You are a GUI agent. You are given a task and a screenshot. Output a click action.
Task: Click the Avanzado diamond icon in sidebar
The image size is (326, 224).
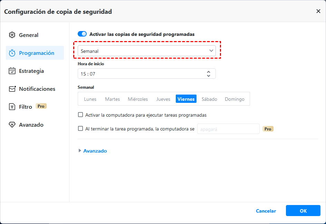pos(12,125)
